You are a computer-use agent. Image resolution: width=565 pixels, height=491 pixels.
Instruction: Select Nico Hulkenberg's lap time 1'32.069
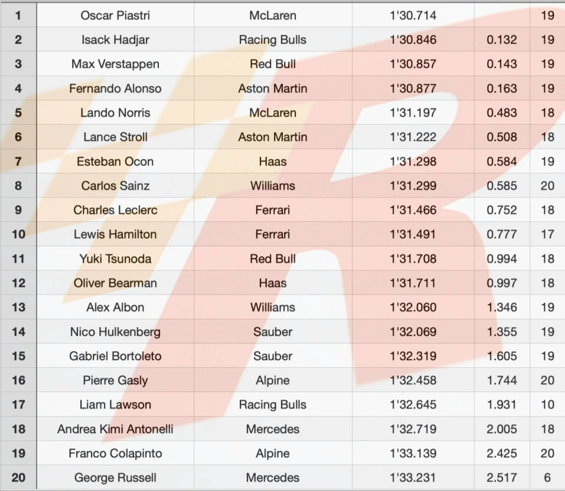pos(413,332)
